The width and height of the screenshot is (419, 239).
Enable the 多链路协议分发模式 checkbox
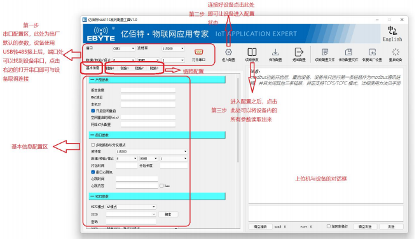pyautogui.click(x=93, y=145)
